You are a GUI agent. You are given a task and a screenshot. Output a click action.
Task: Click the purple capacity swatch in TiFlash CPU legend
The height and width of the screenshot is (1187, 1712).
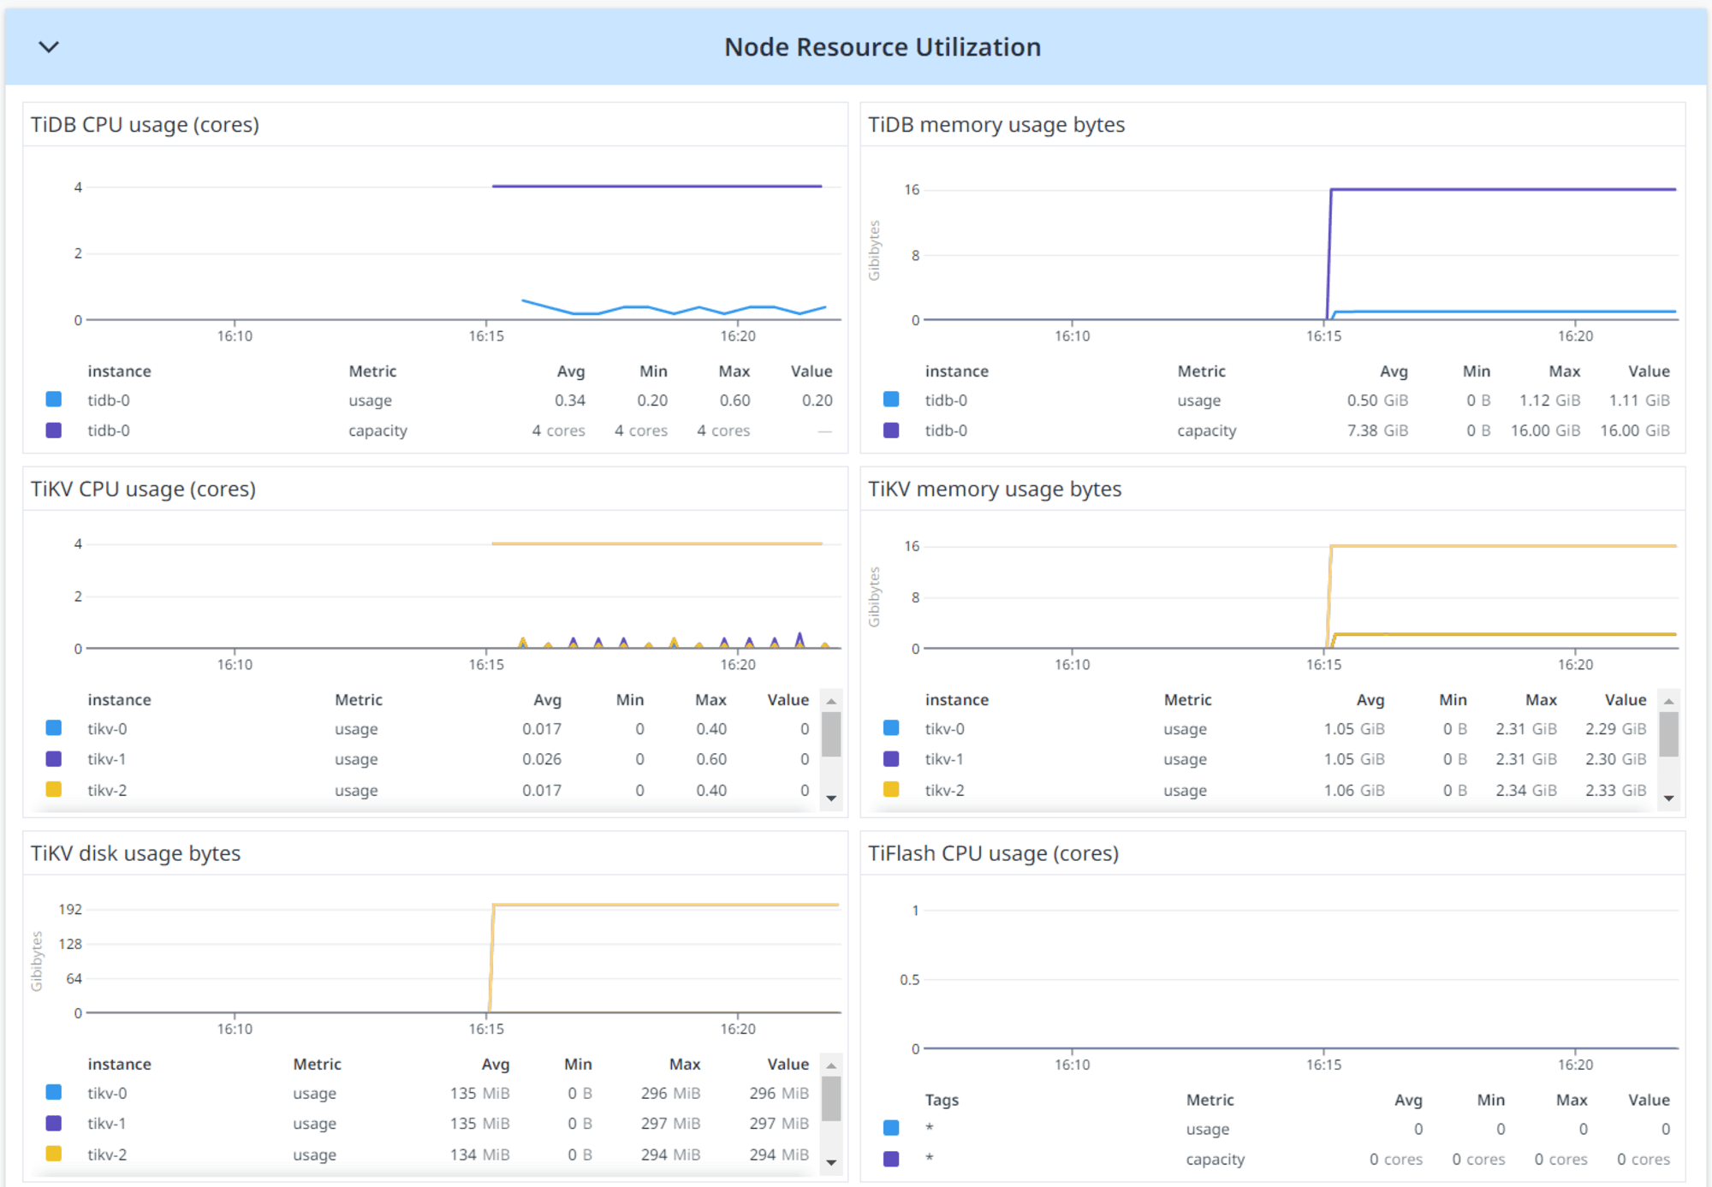pyautogui.click(x=891, y=1159)
